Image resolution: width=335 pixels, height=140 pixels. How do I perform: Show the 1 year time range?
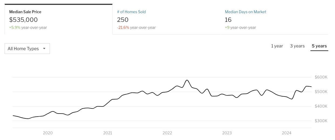tap(277, 46)
